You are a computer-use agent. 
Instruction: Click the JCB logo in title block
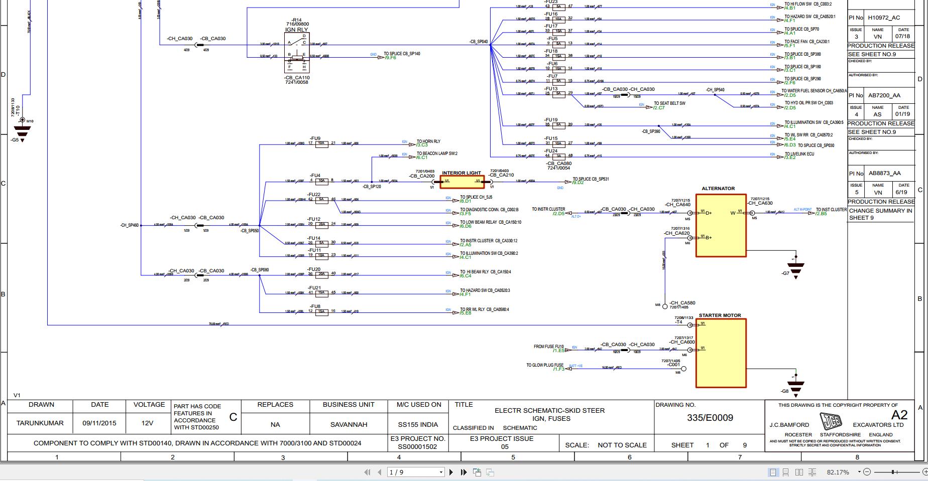coord(831,420)
